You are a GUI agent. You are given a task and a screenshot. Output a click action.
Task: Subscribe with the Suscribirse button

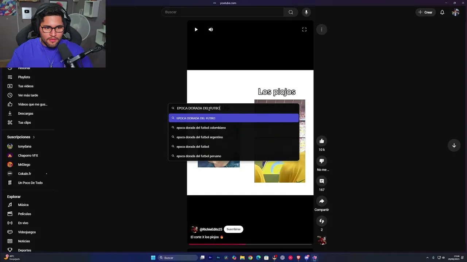233,229
